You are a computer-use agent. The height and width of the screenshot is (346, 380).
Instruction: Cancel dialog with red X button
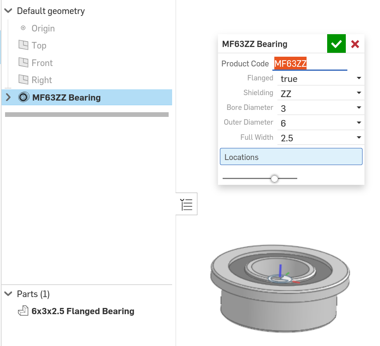tap(355, 44)
